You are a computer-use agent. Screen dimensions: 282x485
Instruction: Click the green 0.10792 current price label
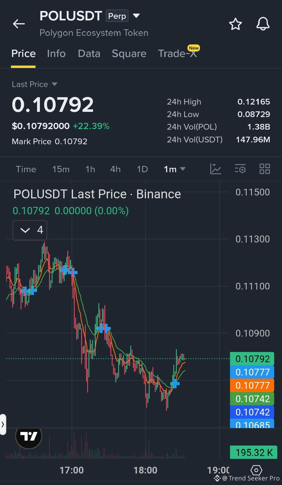(x=252, y=359)
